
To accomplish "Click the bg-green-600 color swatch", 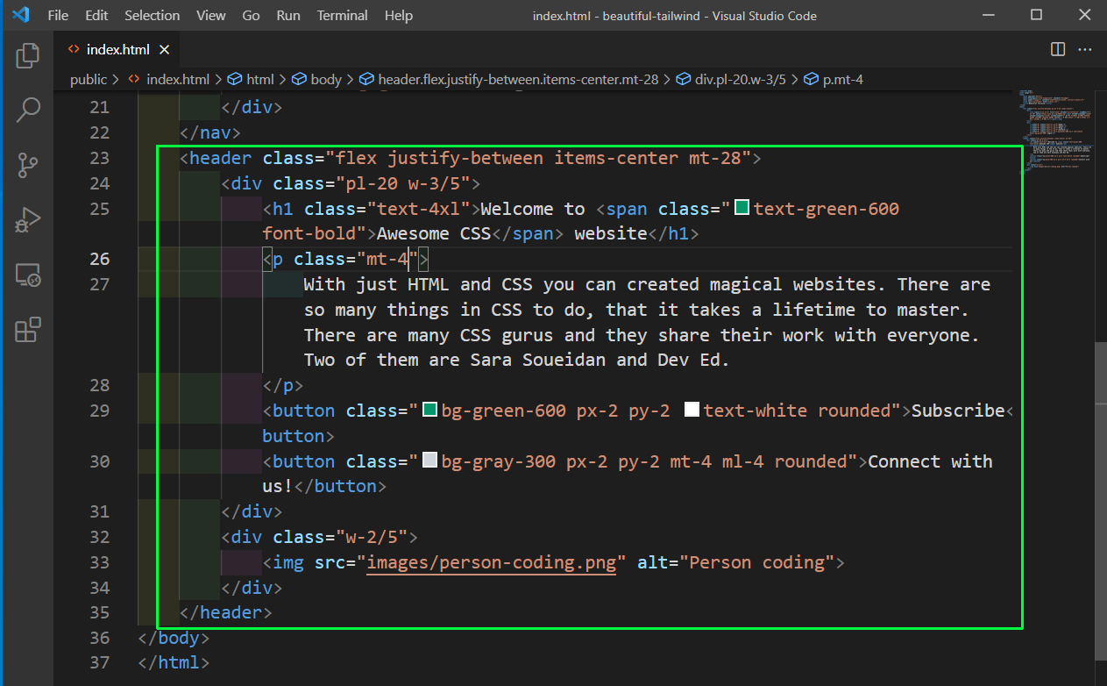I will coord(429,411).
